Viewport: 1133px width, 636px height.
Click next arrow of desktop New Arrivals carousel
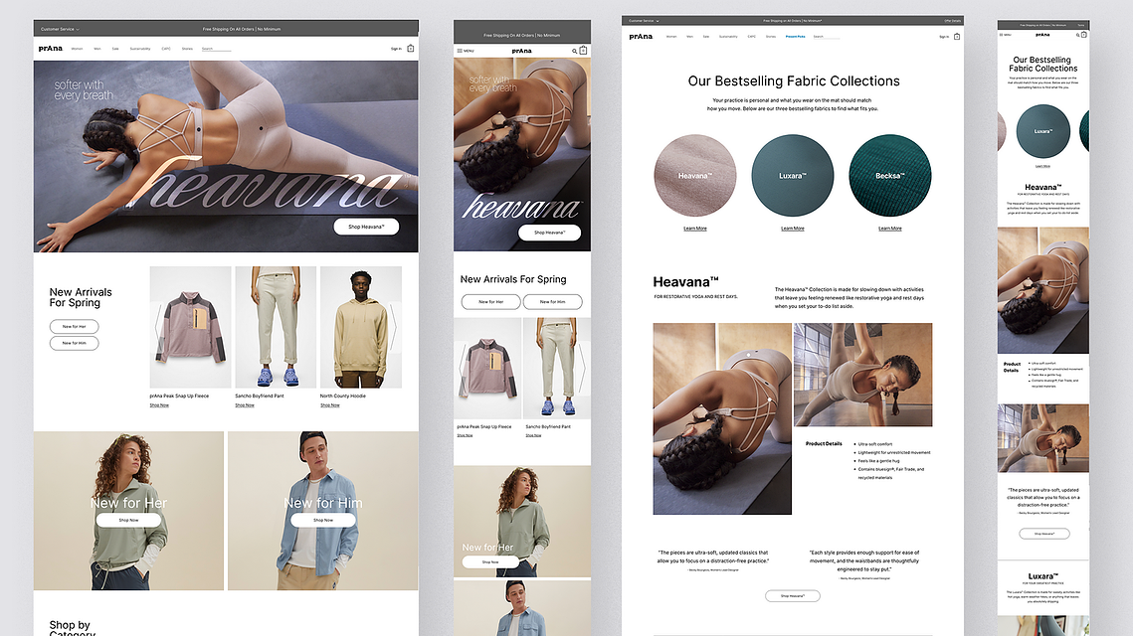tap(394, 327)
